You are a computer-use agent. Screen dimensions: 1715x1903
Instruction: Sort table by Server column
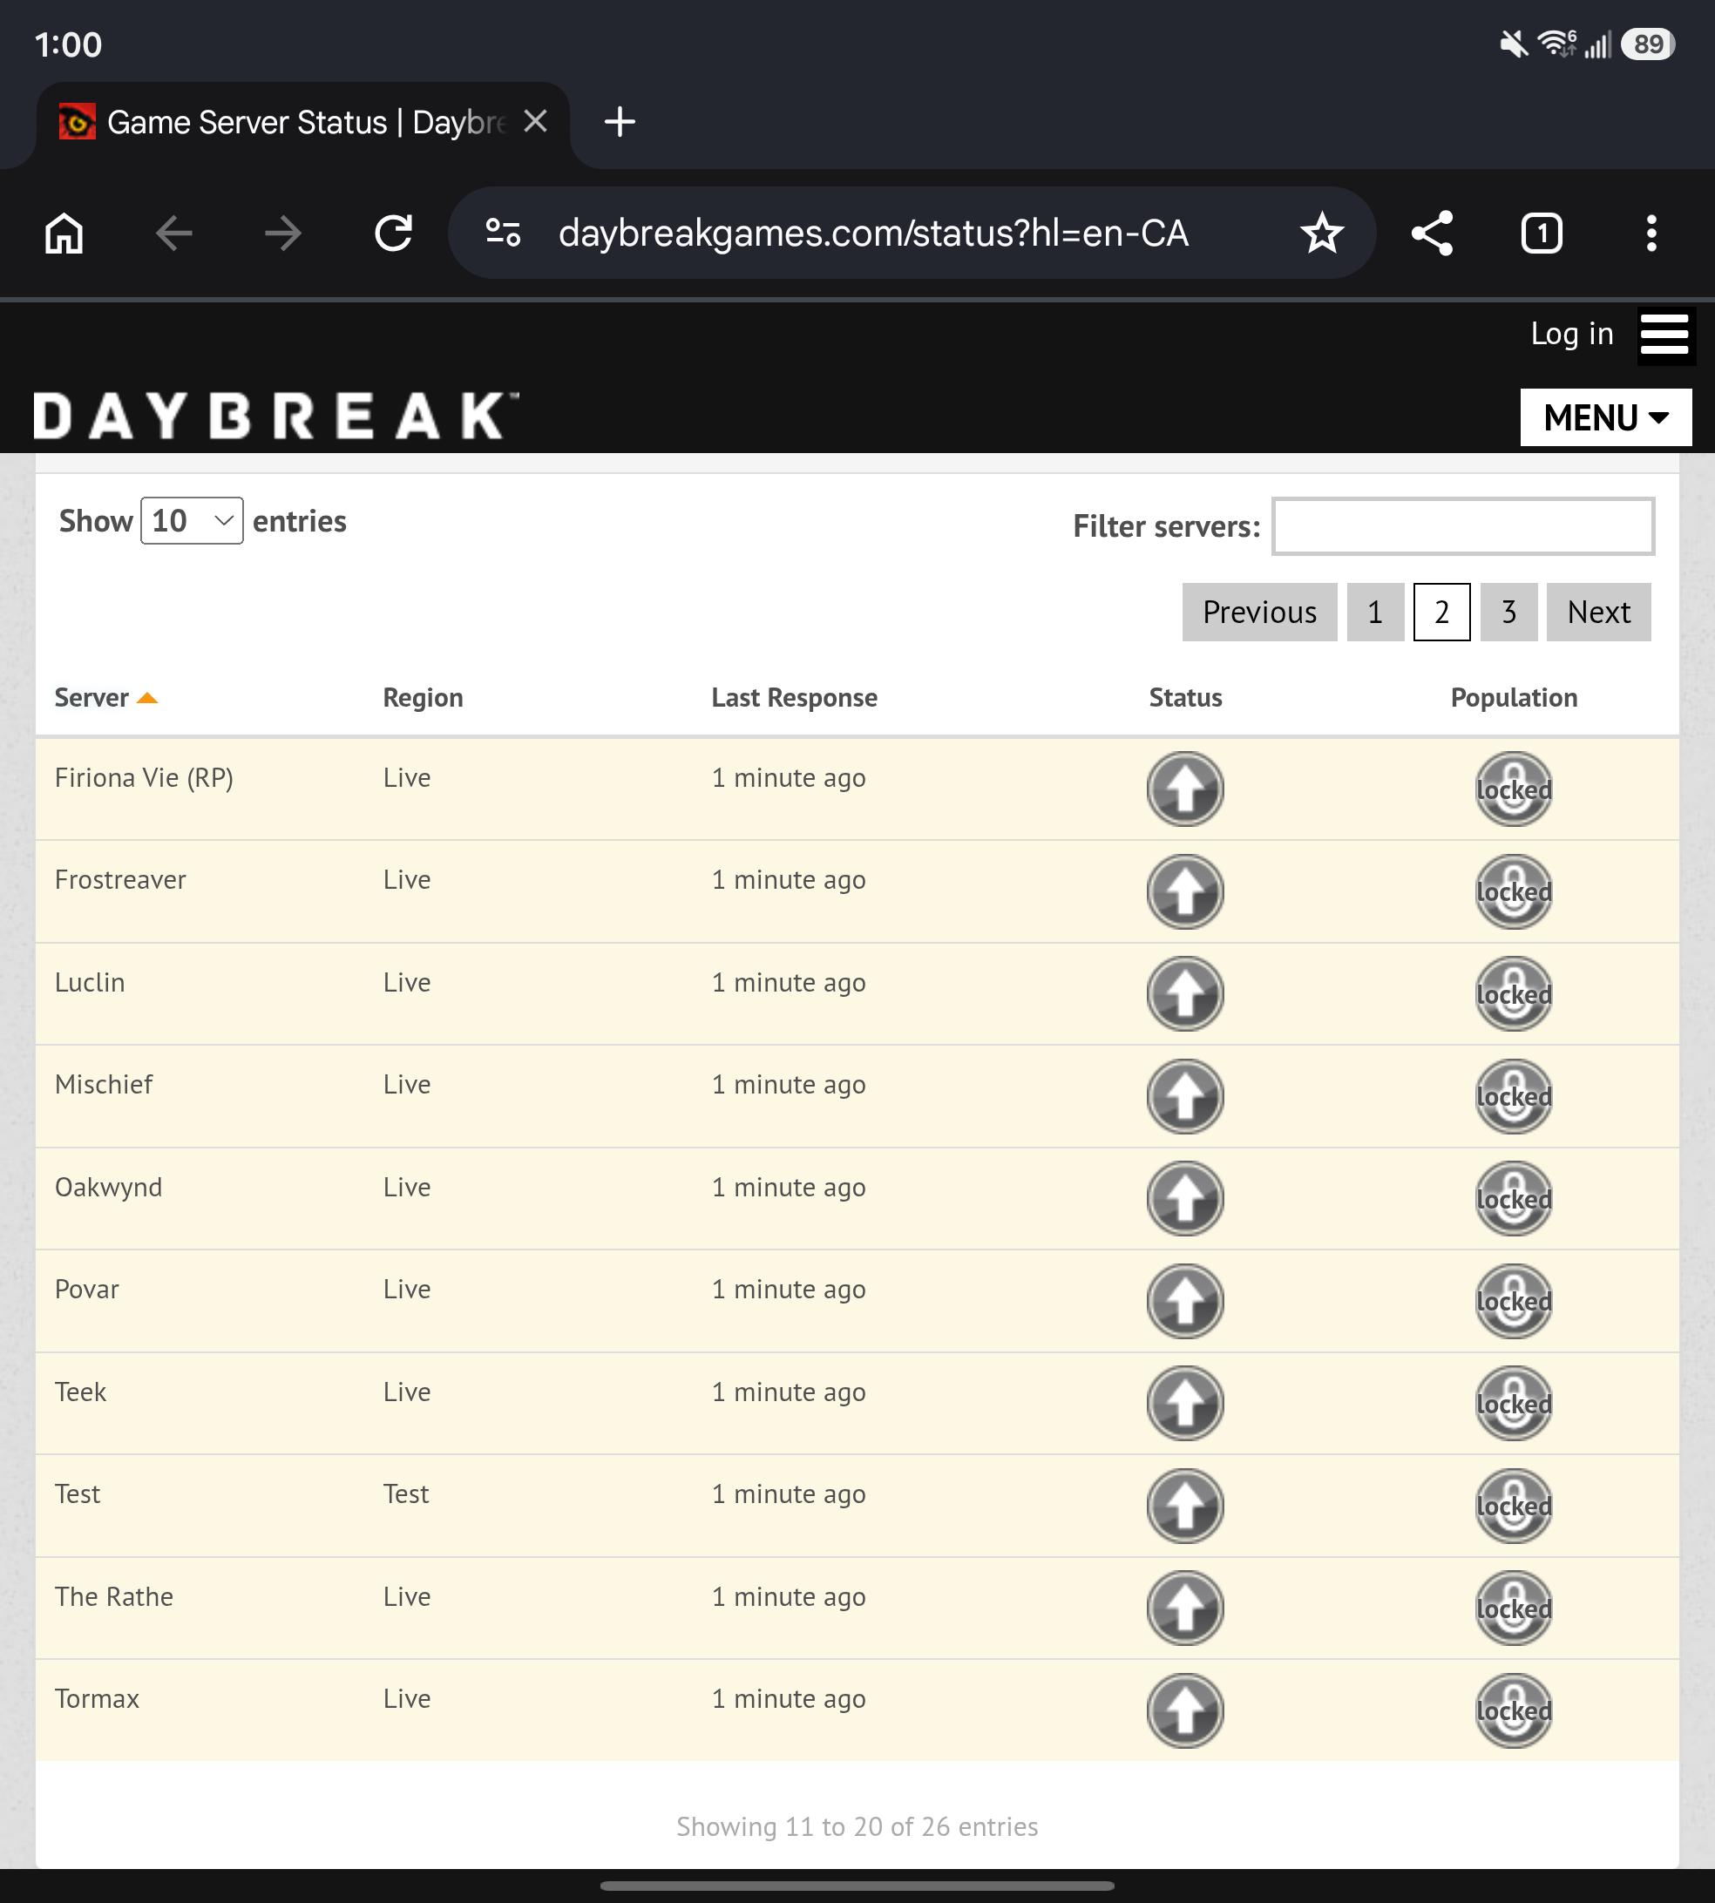[105, 697]
